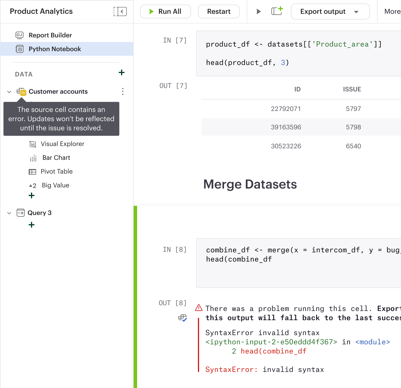Sort by ID column header

pos(297,89)
